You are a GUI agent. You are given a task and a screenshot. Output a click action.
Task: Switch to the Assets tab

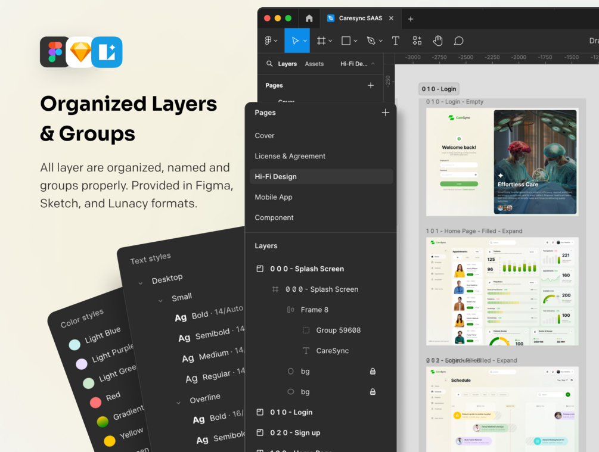tap(314, 64)
